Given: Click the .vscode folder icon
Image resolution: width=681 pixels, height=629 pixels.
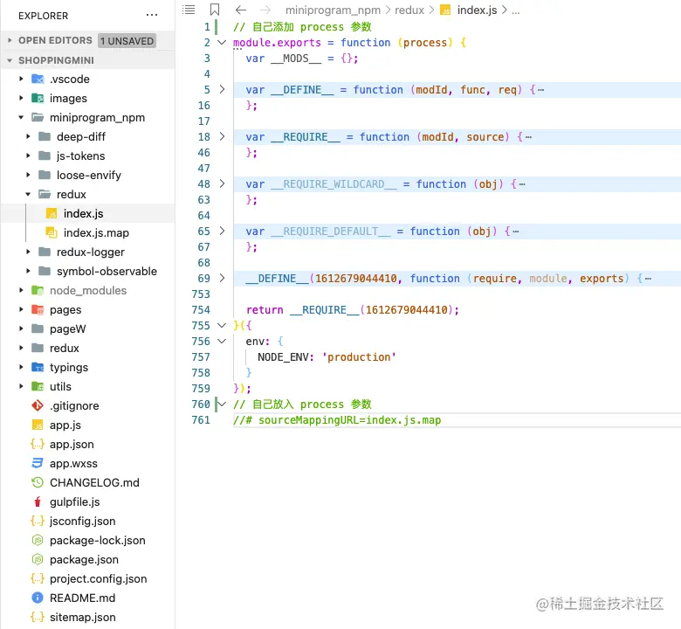Looking at the screenshot, I should 38,79.
